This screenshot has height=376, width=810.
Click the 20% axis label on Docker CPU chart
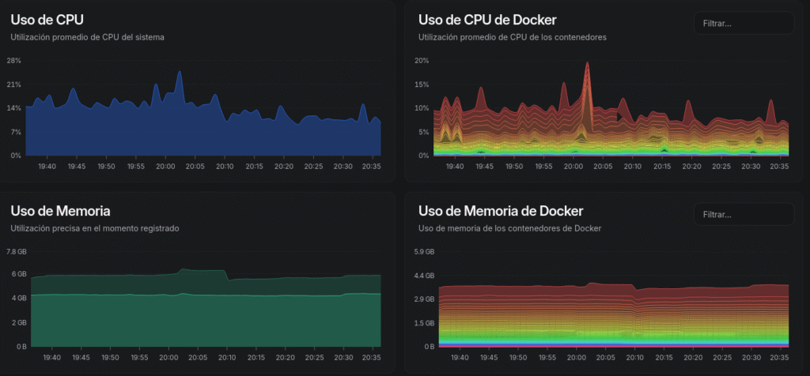click(x=422, y=60)
